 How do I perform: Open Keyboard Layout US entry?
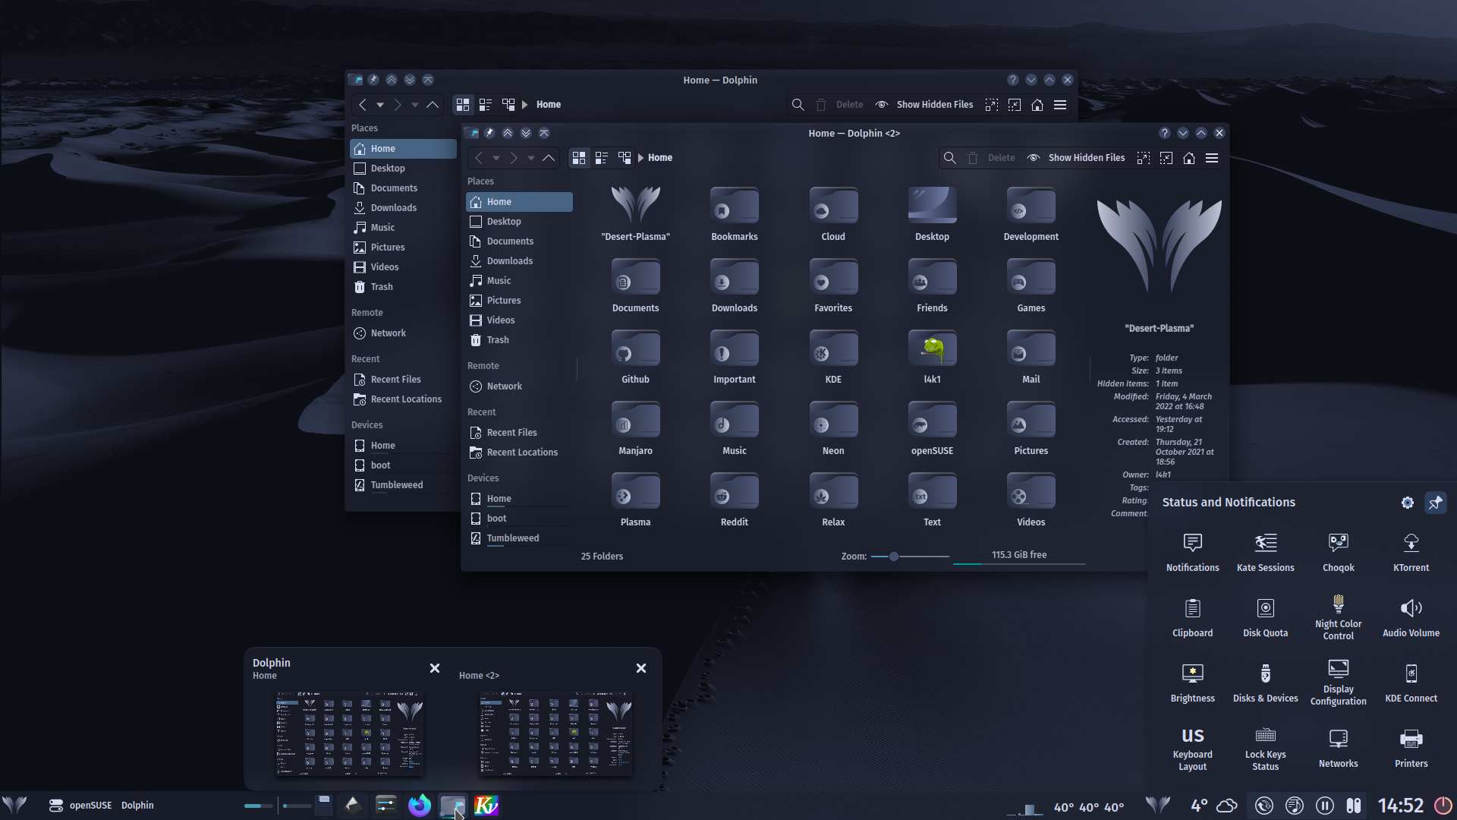[x=1192, y=748]
